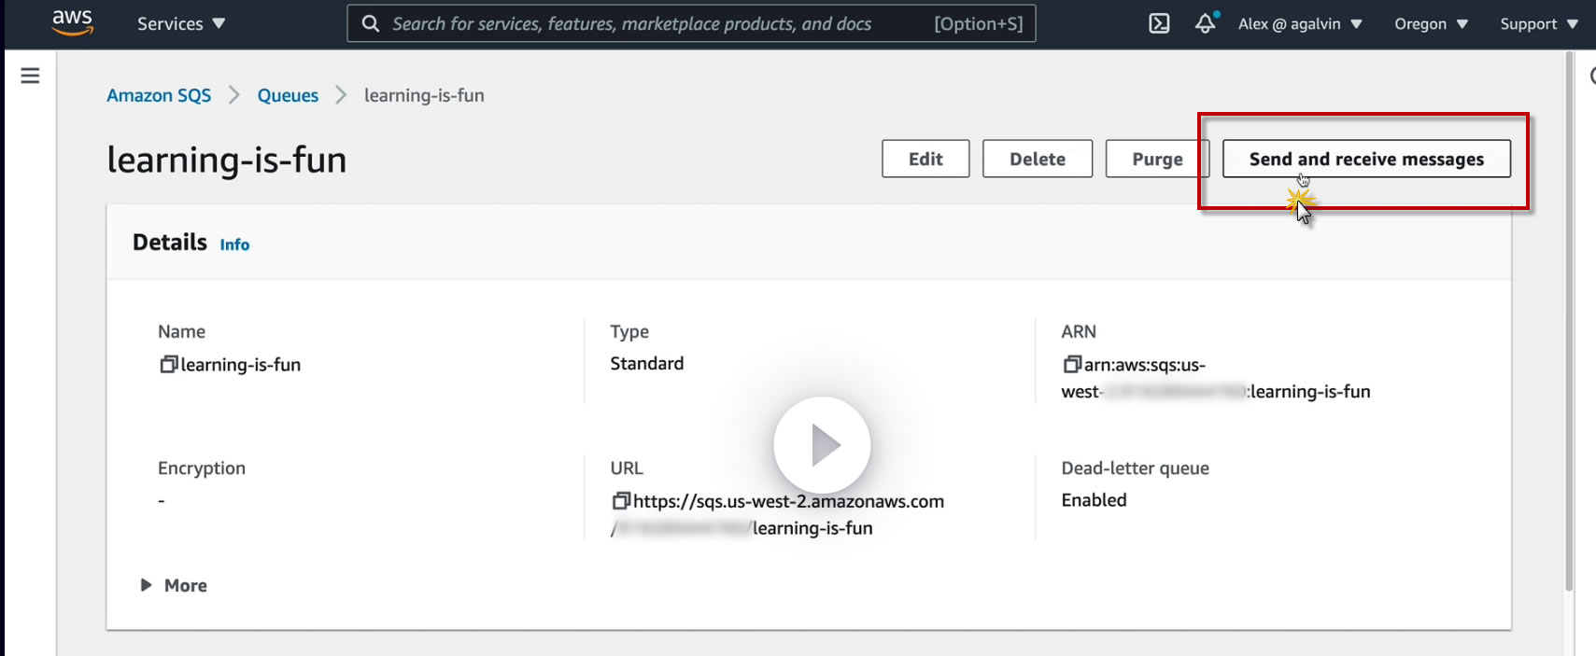The width and height of the screenshot is (1596, 656).
Task: Click the AWS logo icon
Action: pos(72,22)
